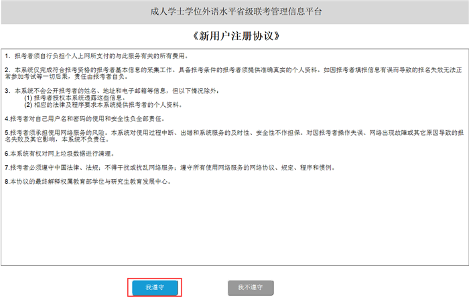The height and width of the screenshot is (298, 469).
Task: Click the 我遵守 agree button
Action: pyautogui.click(x=154, y=287)
